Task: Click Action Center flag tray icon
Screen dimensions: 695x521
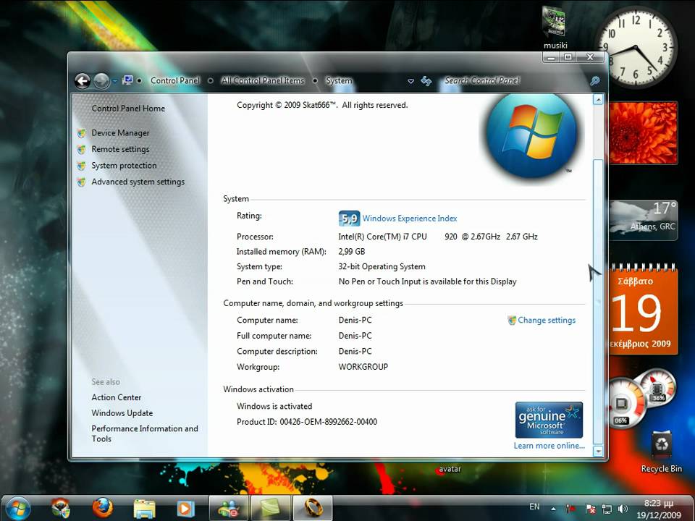Action: coord(590,509)
